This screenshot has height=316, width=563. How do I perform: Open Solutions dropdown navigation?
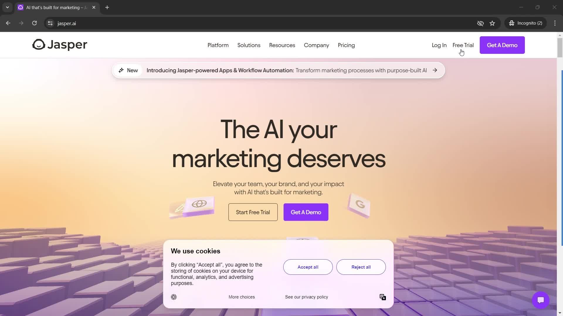pyautogui.click(x=249, y=45)
